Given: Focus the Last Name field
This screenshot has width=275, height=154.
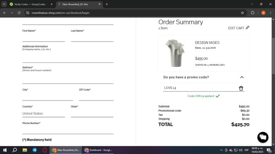Looking at the screenshot, I should pyautogui.click(x=92, y=38).
